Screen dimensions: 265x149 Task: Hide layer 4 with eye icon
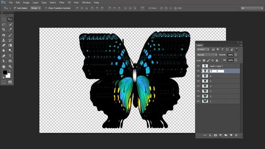[x=198, y=86]
